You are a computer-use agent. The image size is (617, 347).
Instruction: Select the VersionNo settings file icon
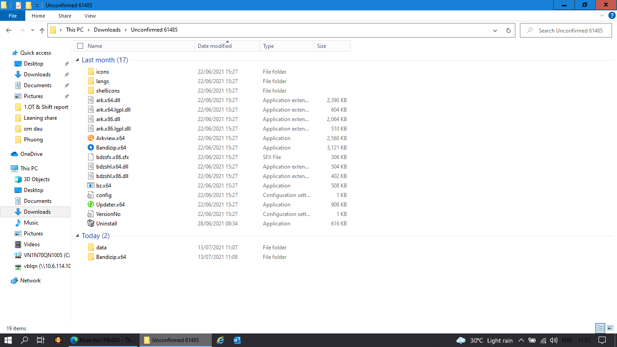[91, 214]
